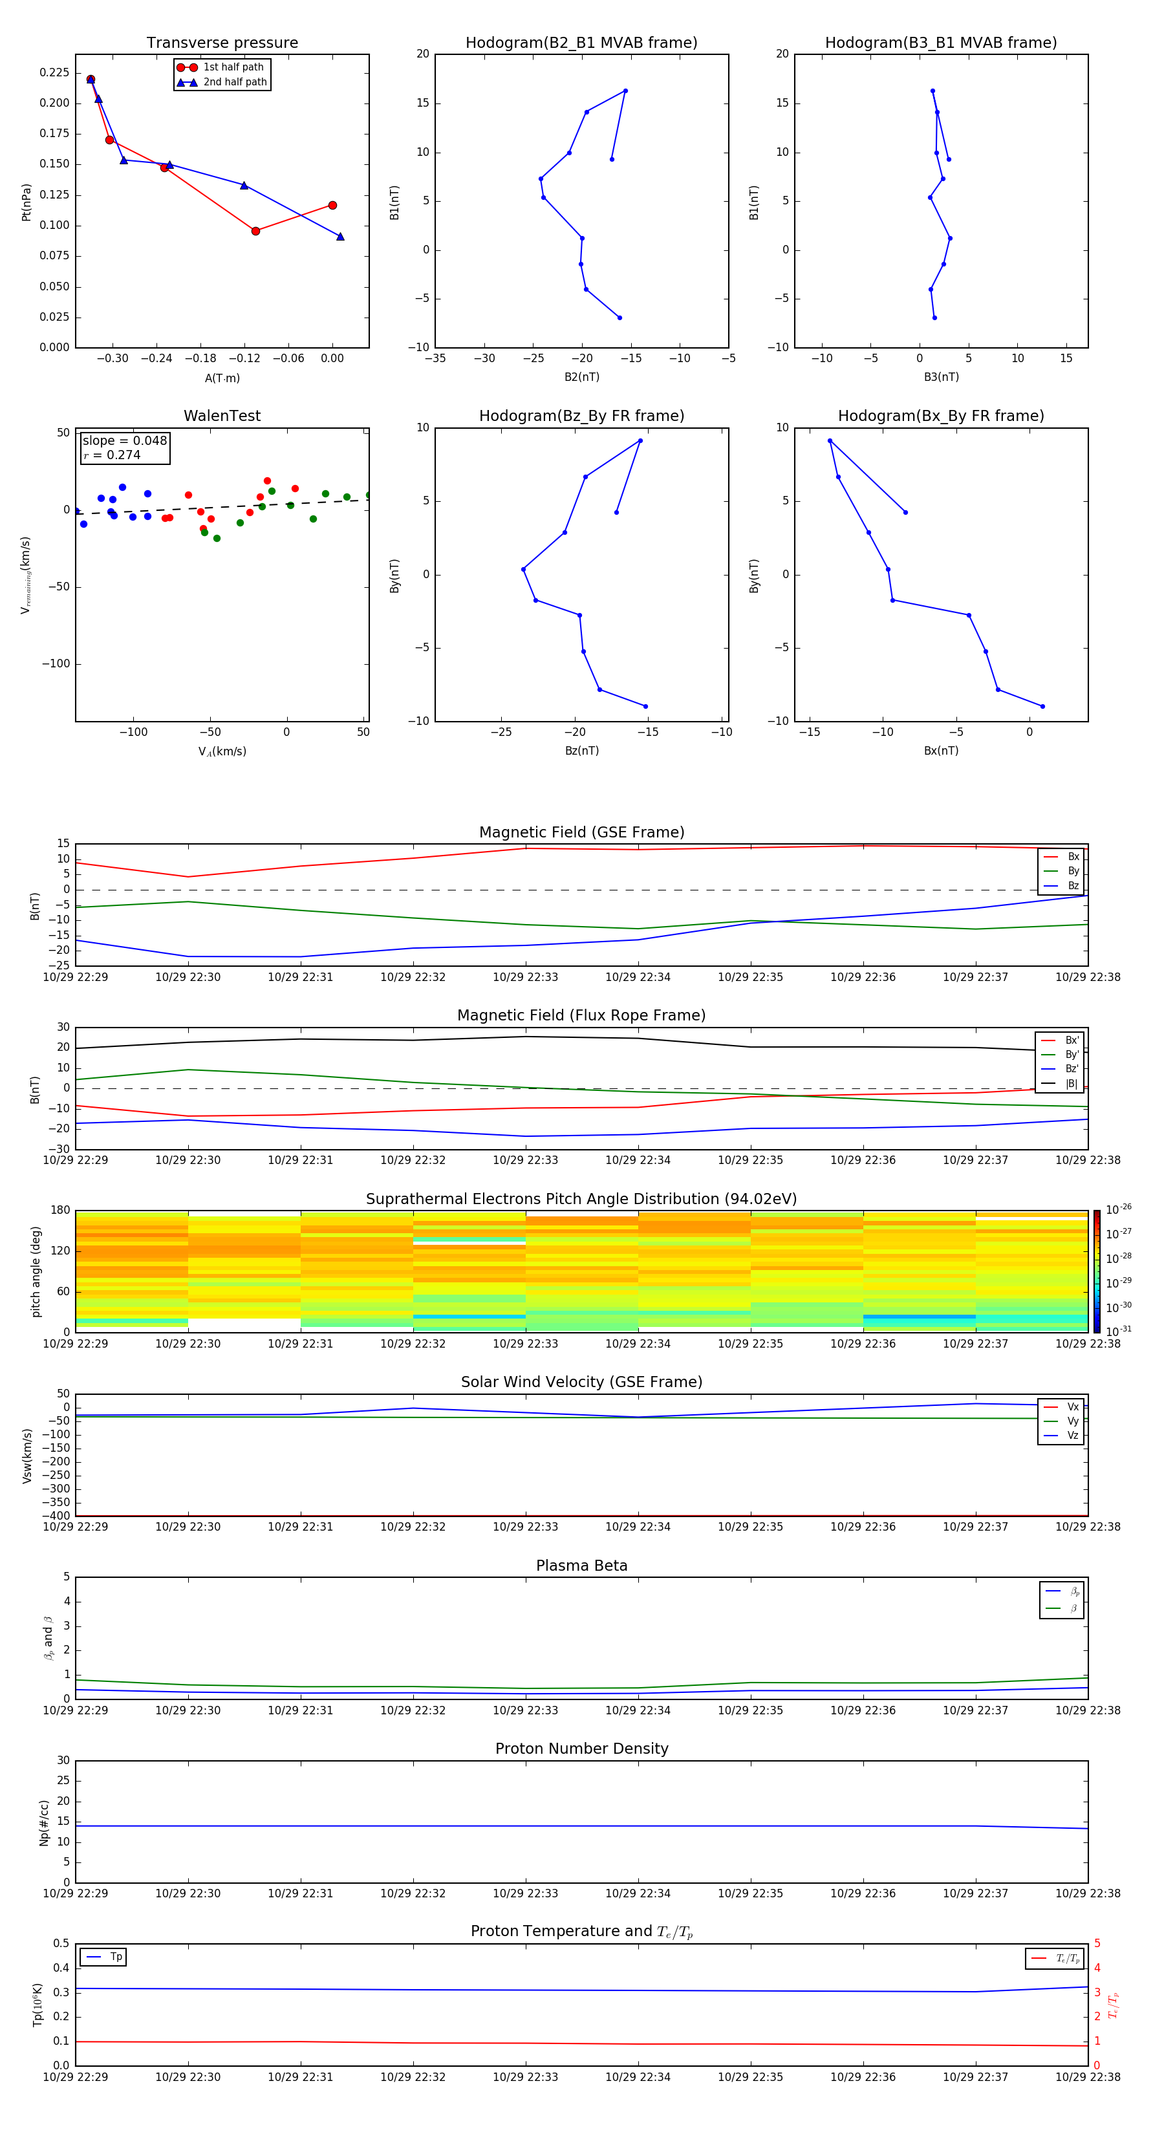Image resolution: width=1164 pixels, height=2134 pixels.
Task: Click 'Proton Temperature and Te/Tp' title
Action: (581, 1932)
